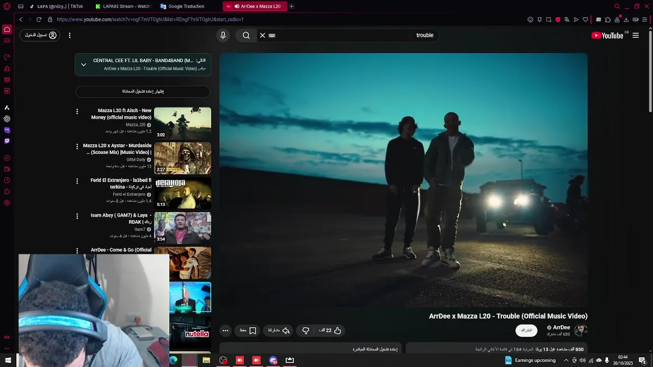
Task: Open Windows Start menu
Action: pos(8,360)
